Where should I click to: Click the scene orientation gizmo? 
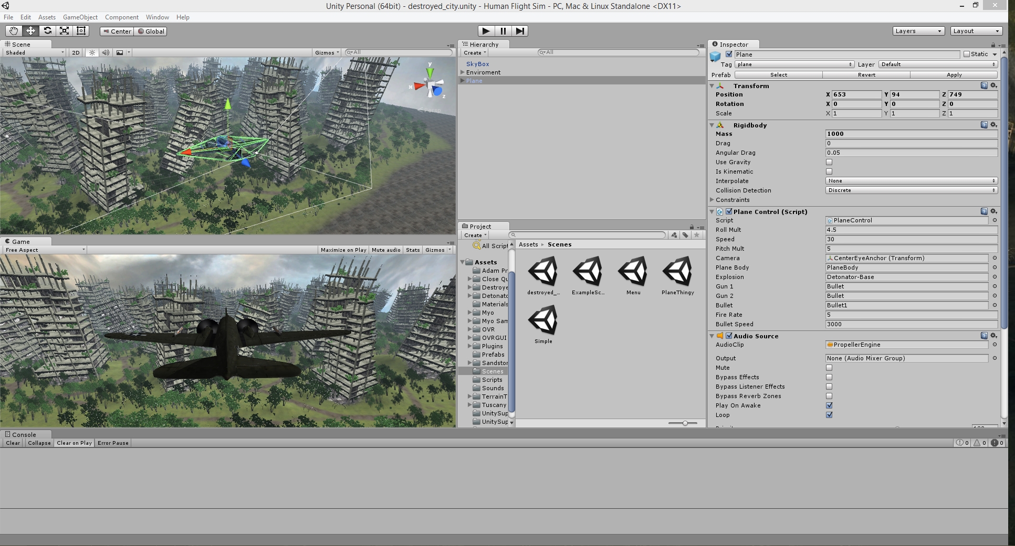click(x=430, y=84)
